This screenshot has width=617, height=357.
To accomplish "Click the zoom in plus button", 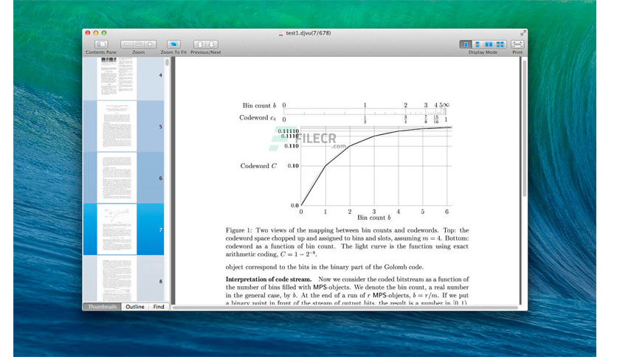I will point(150,44).
